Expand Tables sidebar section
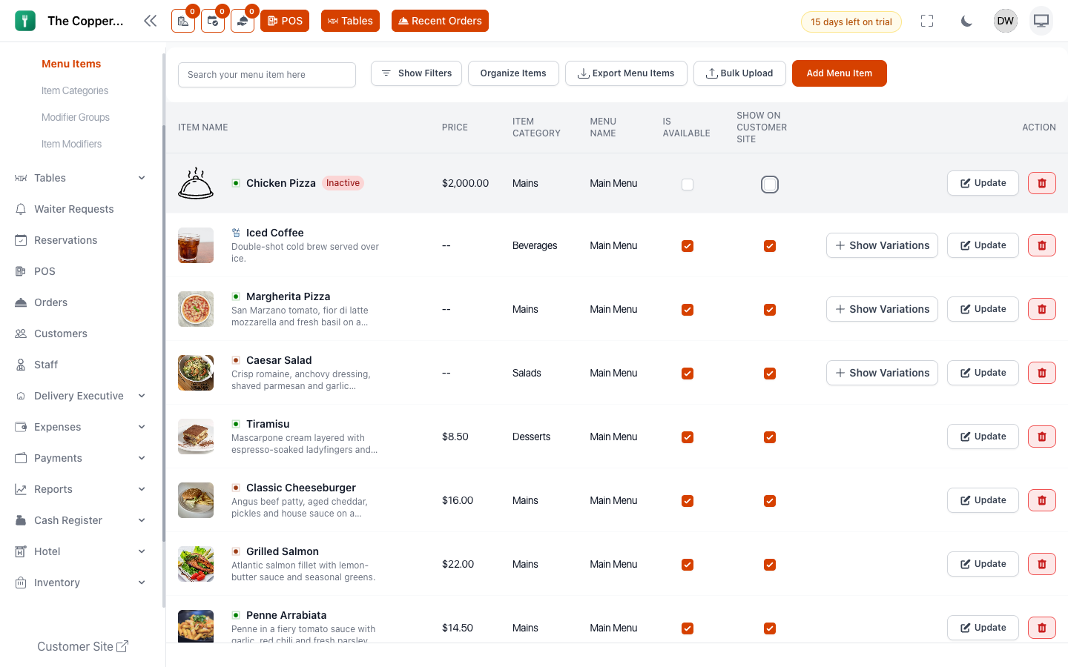Screen dimensions: 1068x667 coord(82,178)
